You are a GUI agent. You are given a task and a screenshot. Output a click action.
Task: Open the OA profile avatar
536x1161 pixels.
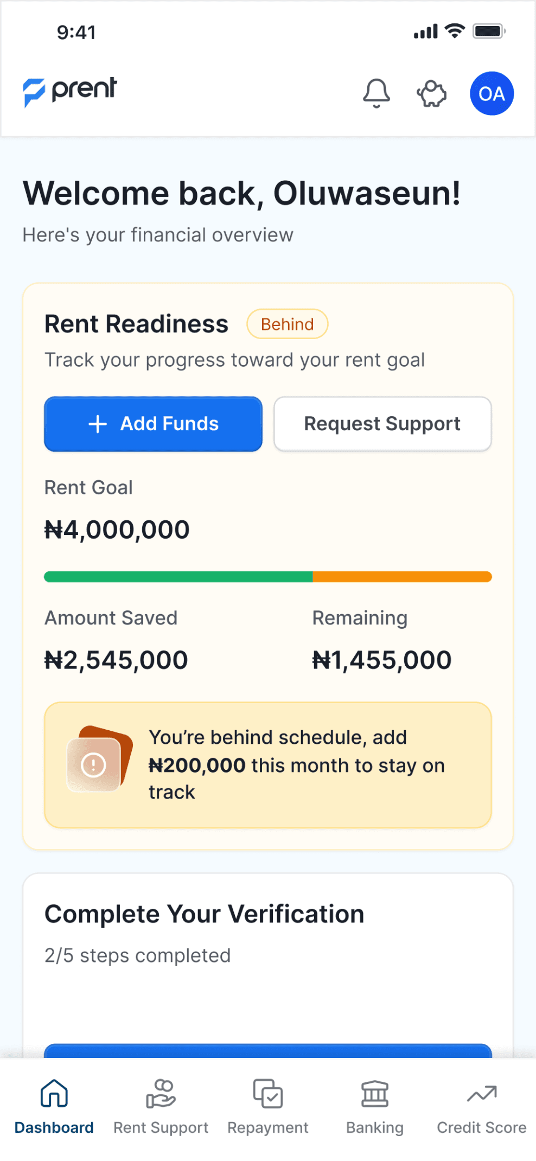492,93
